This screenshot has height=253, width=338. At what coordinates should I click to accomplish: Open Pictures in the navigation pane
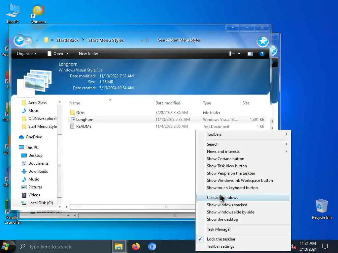[32, 187]
